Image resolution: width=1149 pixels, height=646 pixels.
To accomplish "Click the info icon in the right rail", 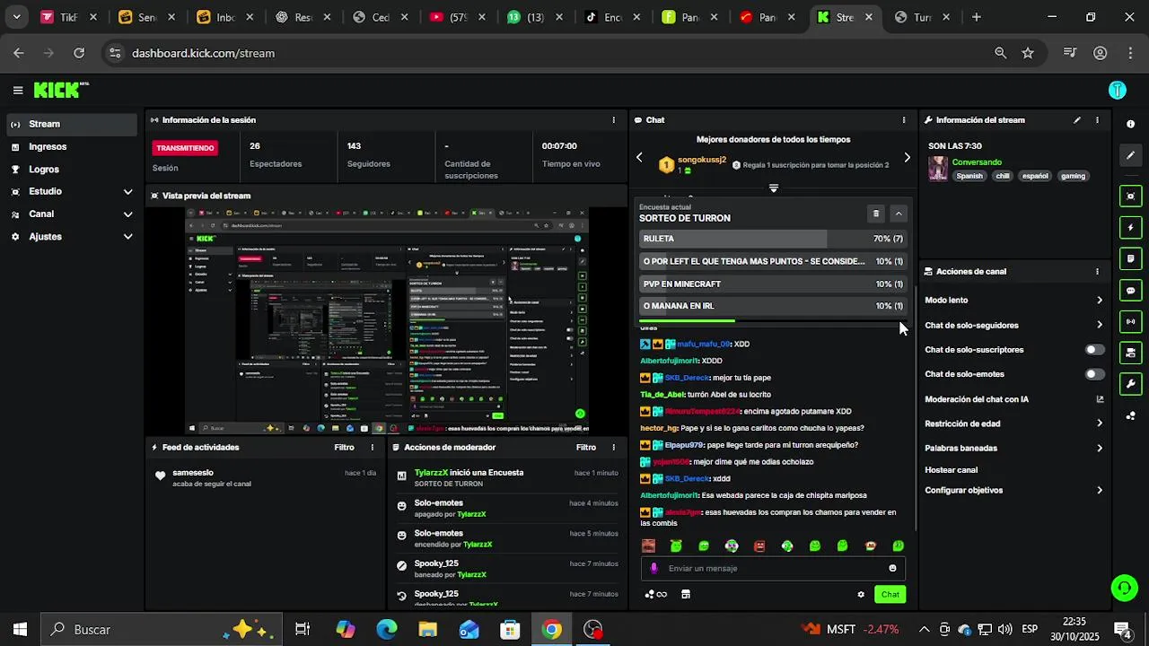I will click(1131, 124).
